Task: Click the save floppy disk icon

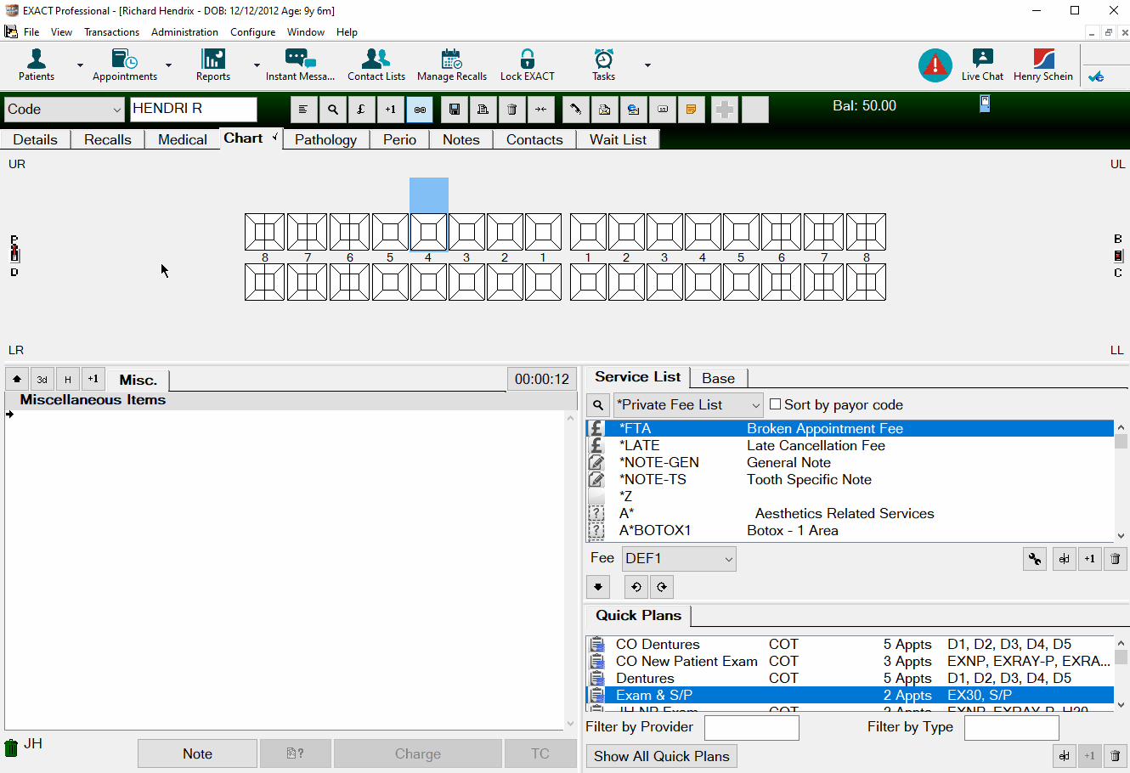Action: [455, 110]
